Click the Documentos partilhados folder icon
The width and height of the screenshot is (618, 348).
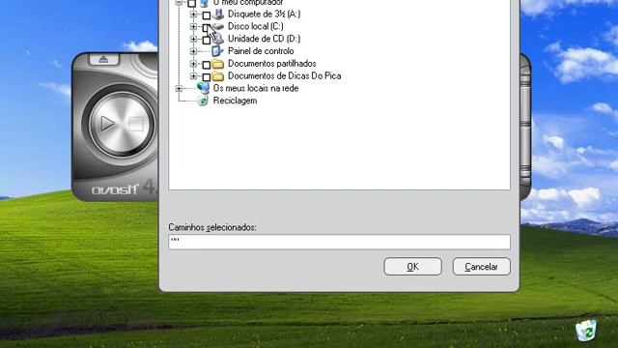coord(217,64)
